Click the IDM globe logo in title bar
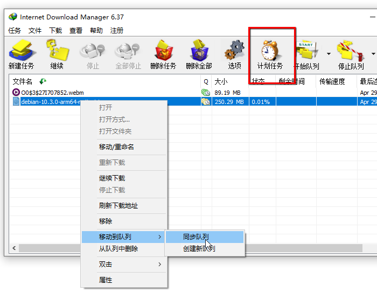 [13, 17]
